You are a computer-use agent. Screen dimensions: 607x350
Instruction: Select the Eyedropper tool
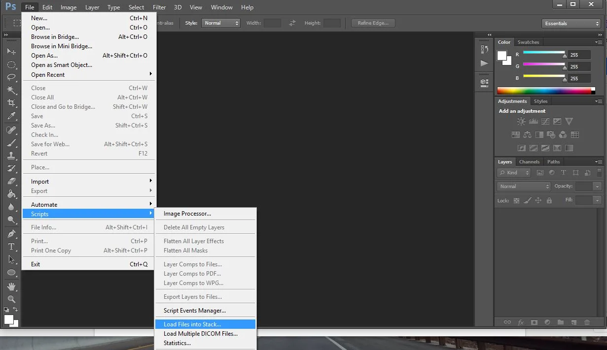(11, 116)
